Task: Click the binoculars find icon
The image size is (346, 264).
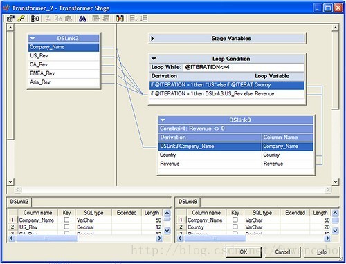Action: tap(82, 19)
